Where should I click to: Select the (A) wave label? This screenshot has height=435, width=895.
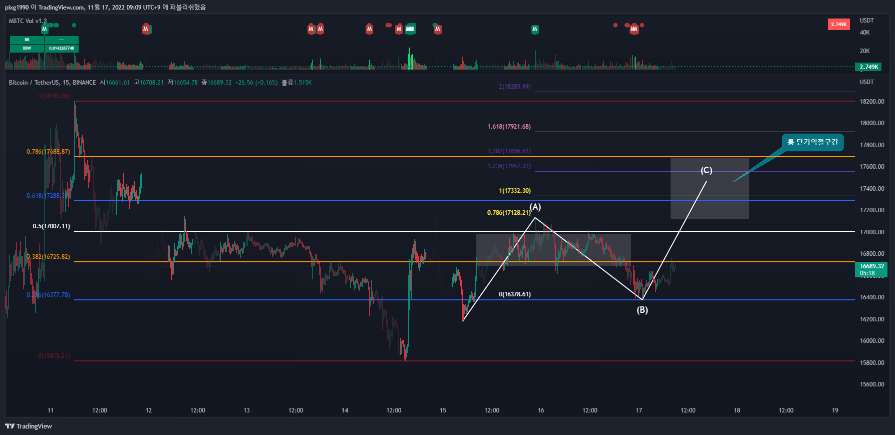[535, 207]
